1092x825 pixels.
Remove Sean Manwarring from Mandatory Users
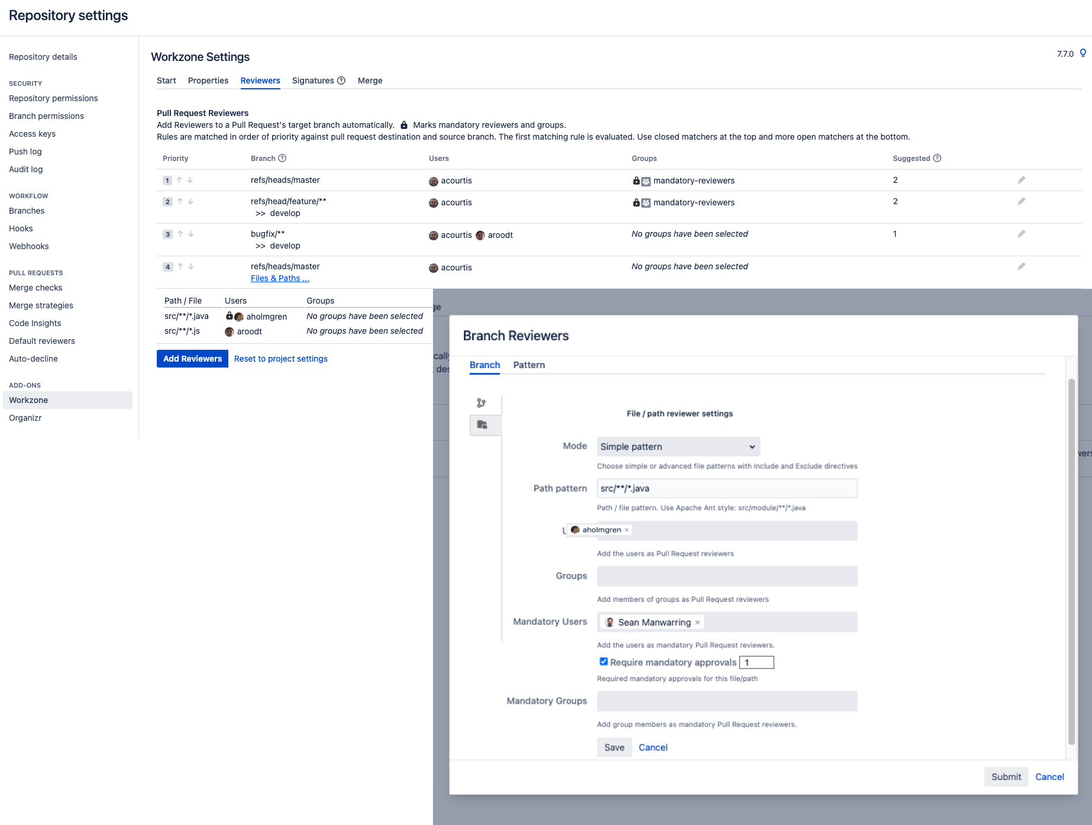pyautogui.click(x=697, y=622)
